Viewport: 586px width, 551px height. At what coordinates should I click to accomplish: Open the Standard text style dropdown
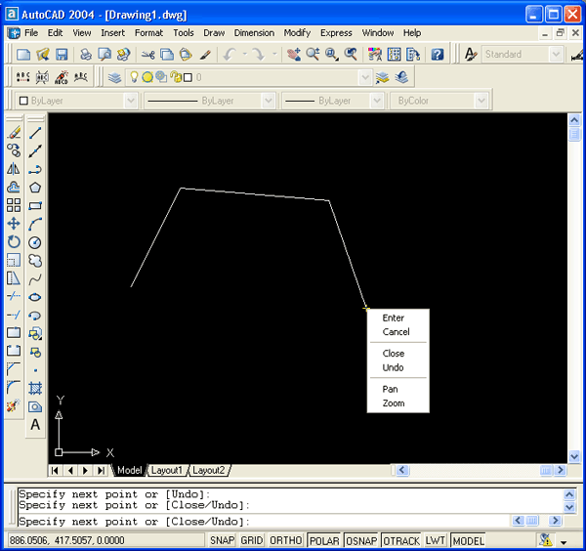tap(522, 55)
